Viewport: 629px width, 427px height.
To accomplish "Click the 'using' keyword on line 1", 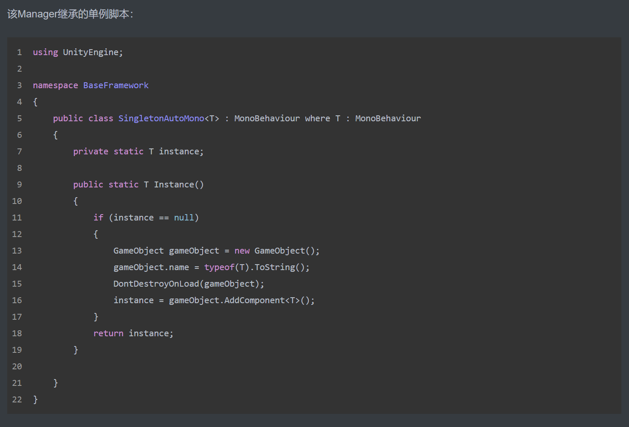I will (x=45, y=52).
